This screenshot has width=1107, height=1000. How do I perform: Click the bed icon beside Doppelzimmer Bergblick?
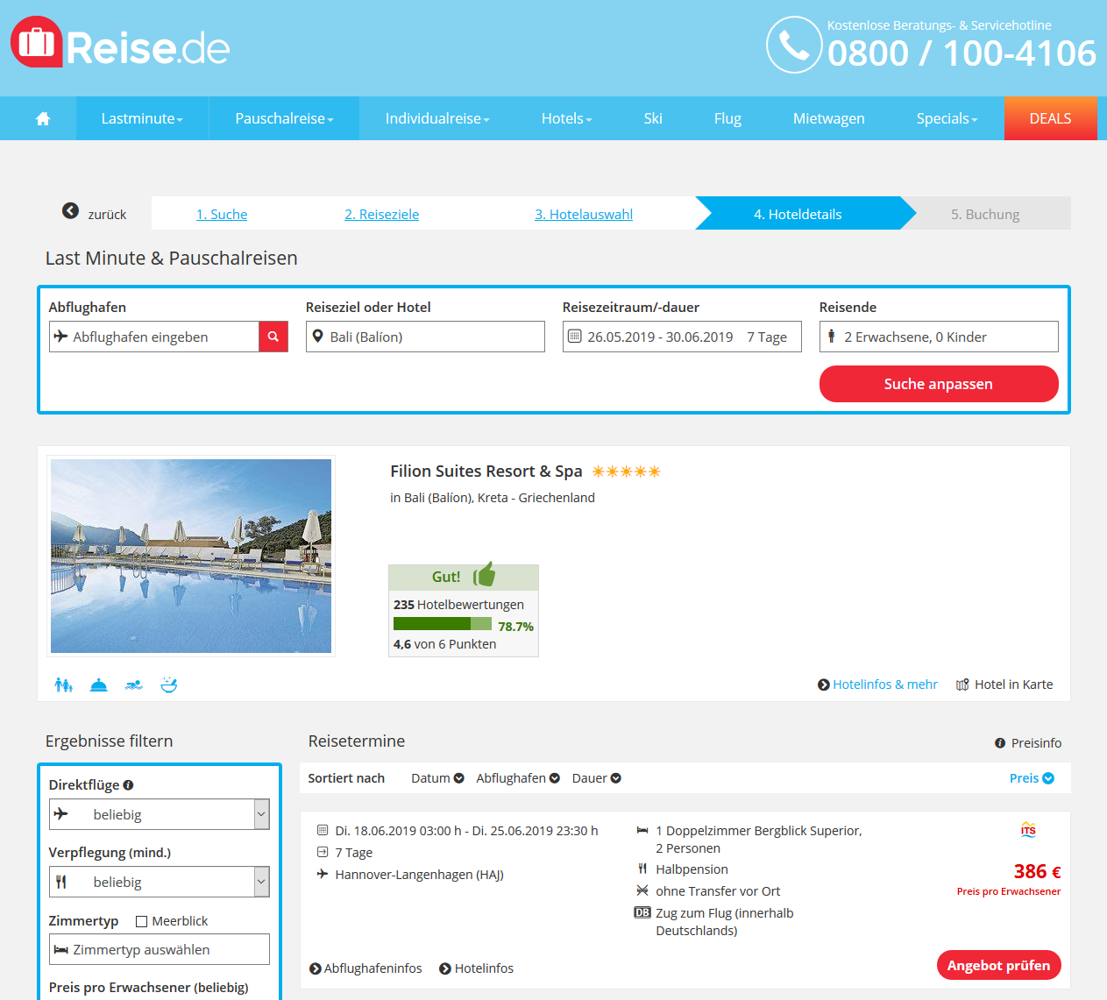coord(642,830)
